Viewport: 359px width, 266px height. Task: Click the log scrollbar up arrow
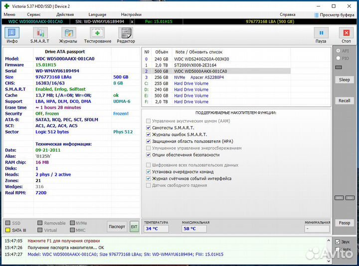pyautogui.click(x=329, y=241)
